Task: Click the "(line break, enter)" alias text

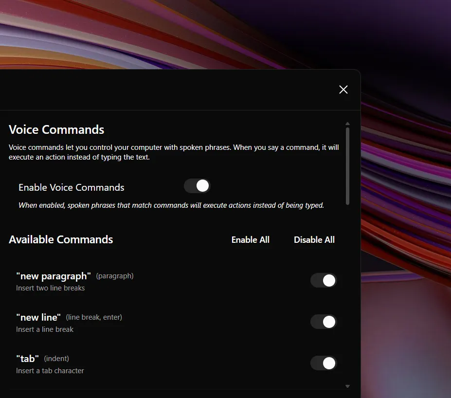Action: point(94,317)
